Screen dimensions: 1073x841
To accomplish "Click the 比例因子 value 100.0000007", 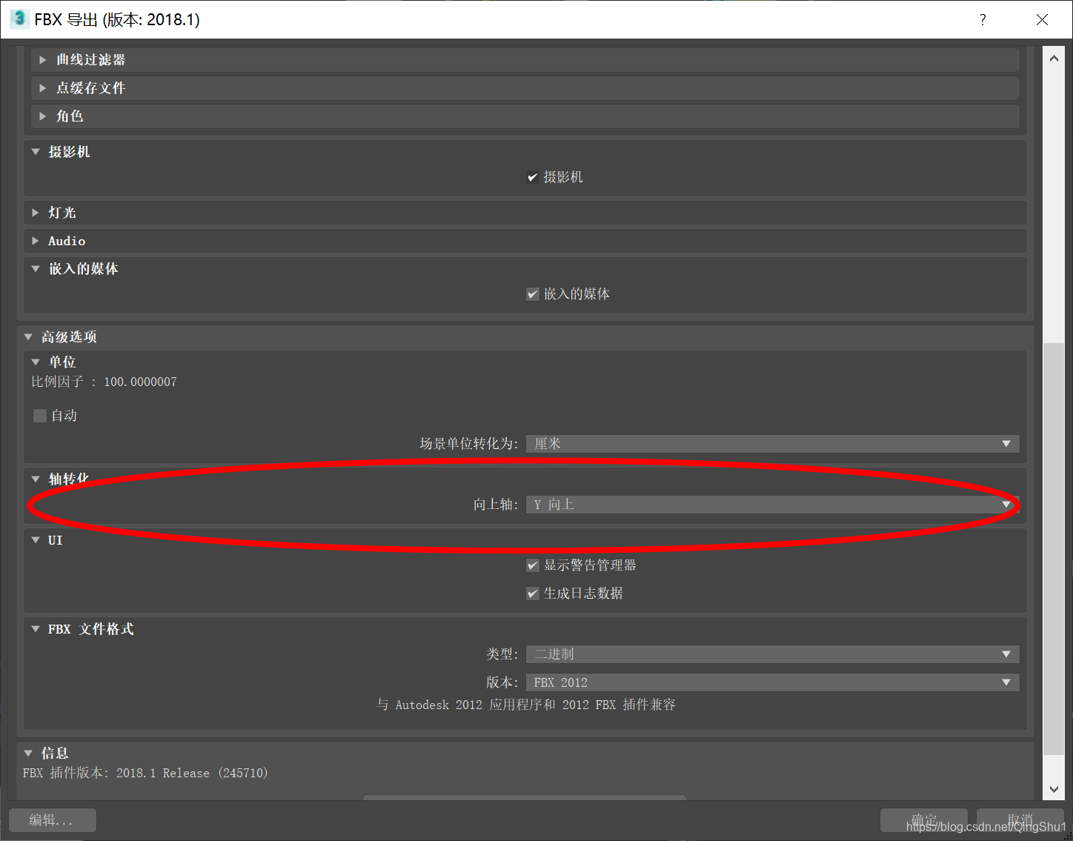I will [140, 382].
